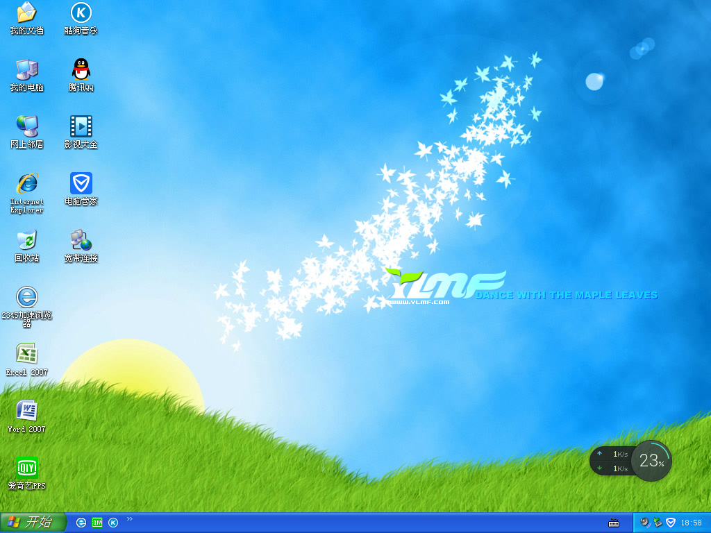Open the 我的文档 folder icon
Image resolution: width=711 pixels, height=533 pixels.
(26, 13)
